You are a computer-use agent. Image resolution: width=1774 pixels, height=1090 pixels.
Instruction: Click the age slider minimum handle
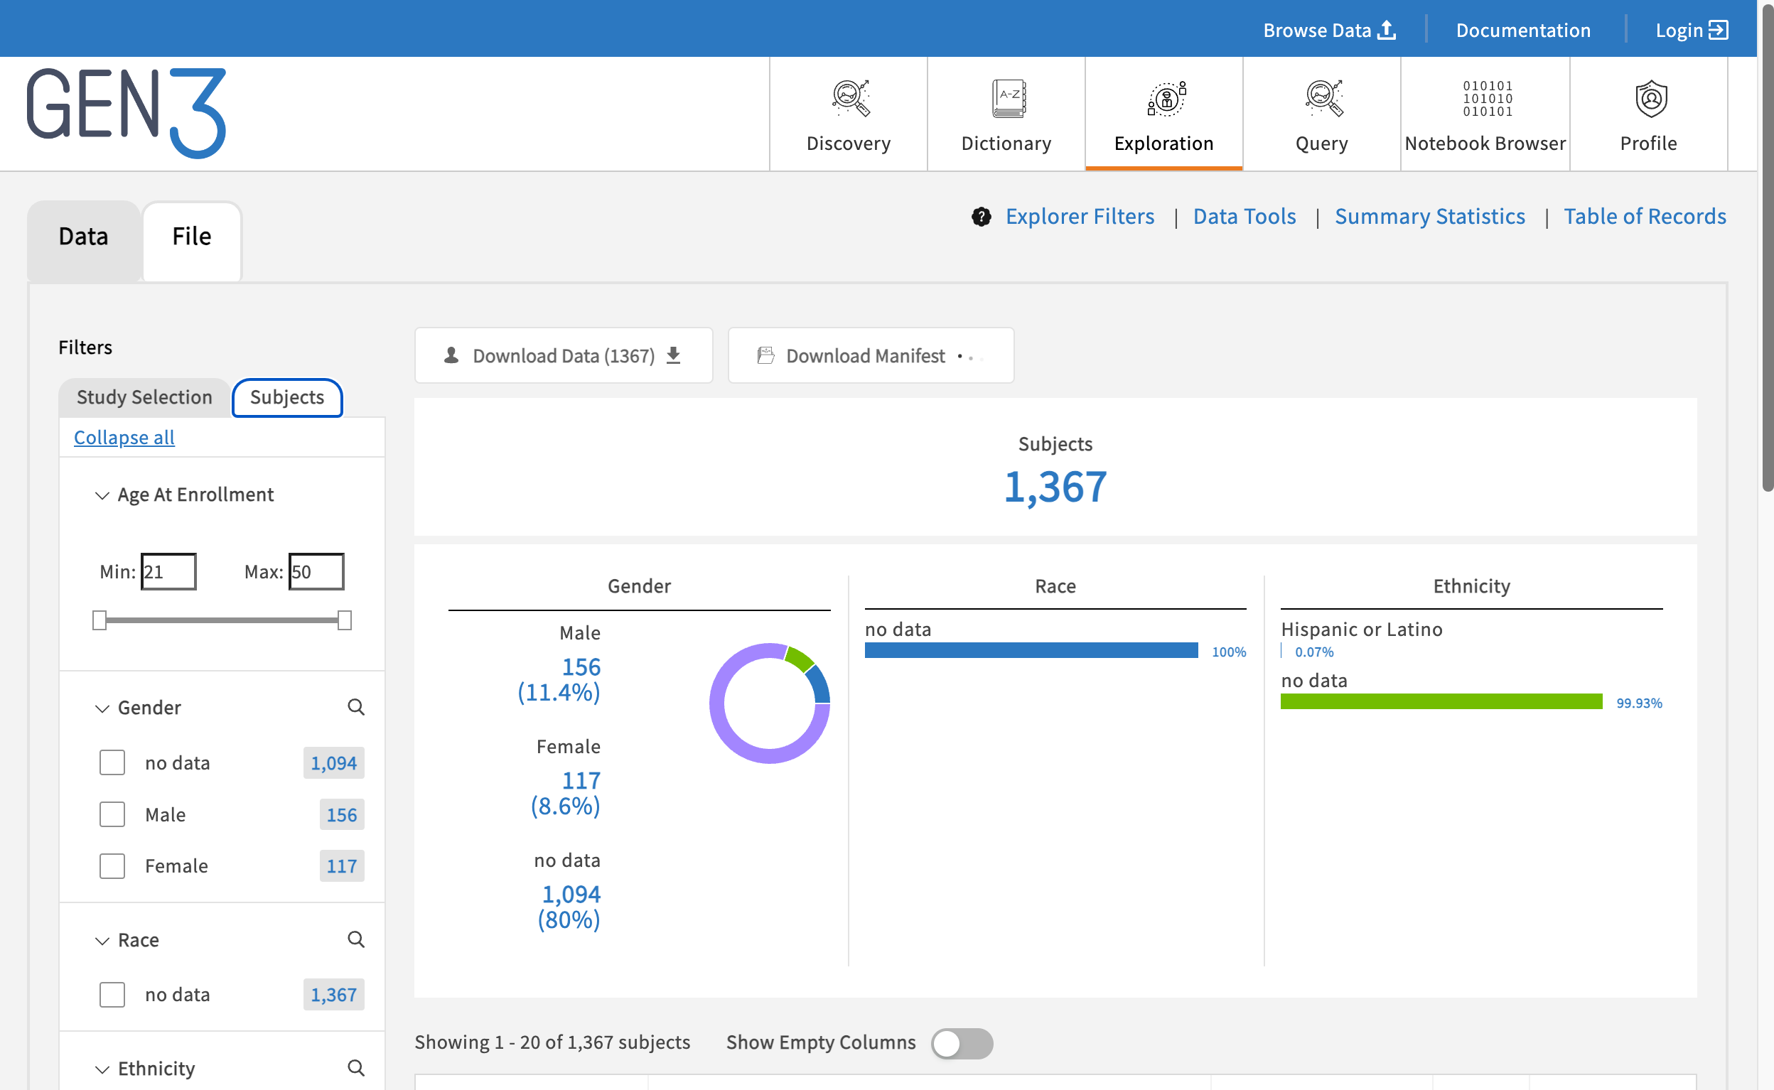(100, 620)
